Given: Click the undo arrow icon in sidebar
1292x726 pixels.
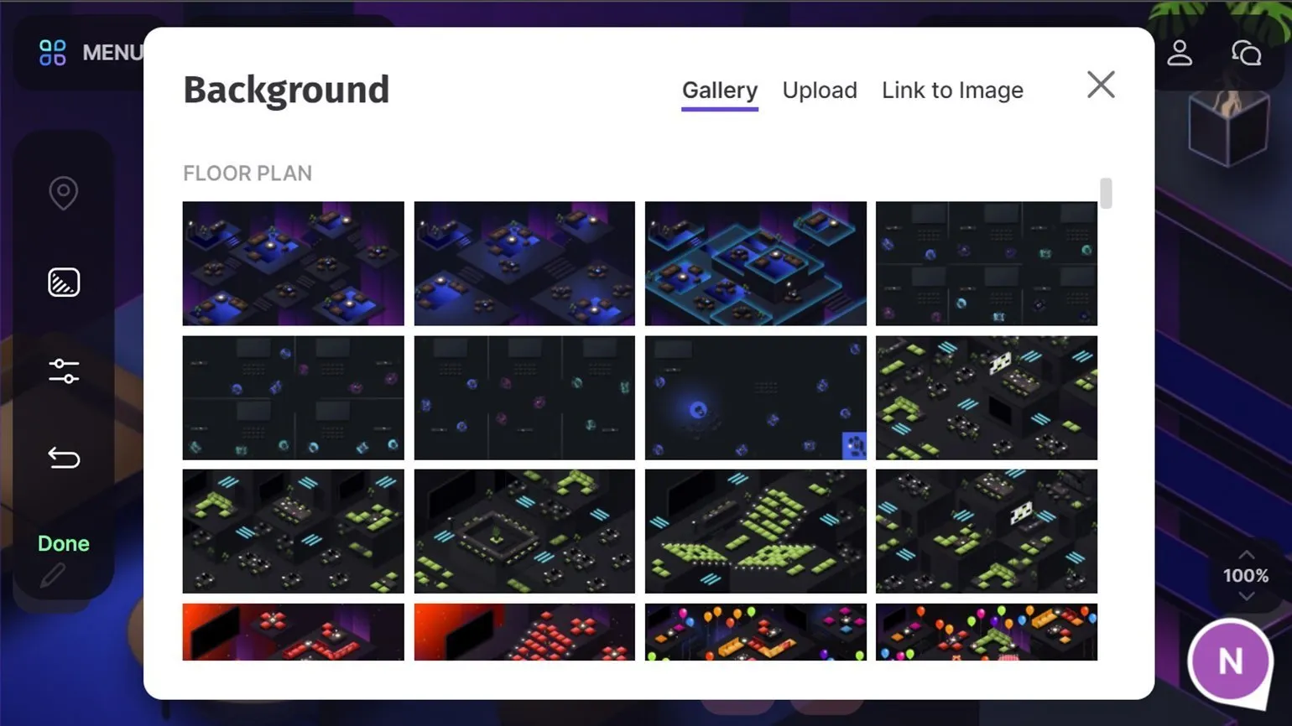Looking at the screenshot, I should [64, 458].
